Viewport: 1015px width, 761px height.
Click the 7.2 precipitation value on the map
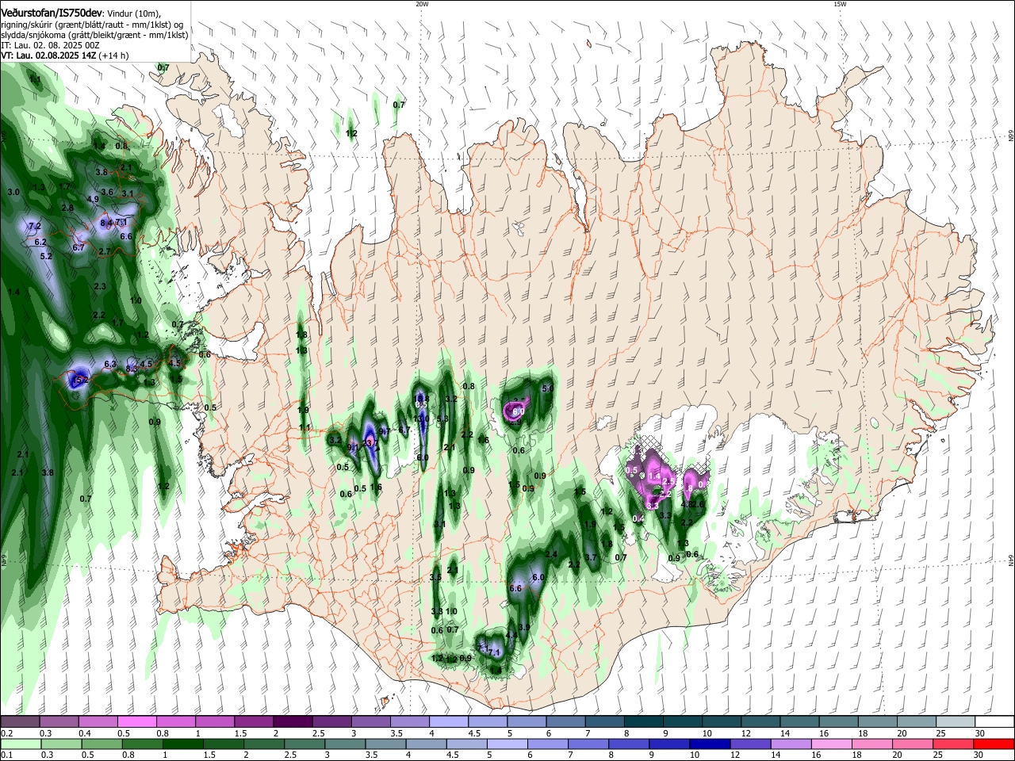tap(35, 226)
